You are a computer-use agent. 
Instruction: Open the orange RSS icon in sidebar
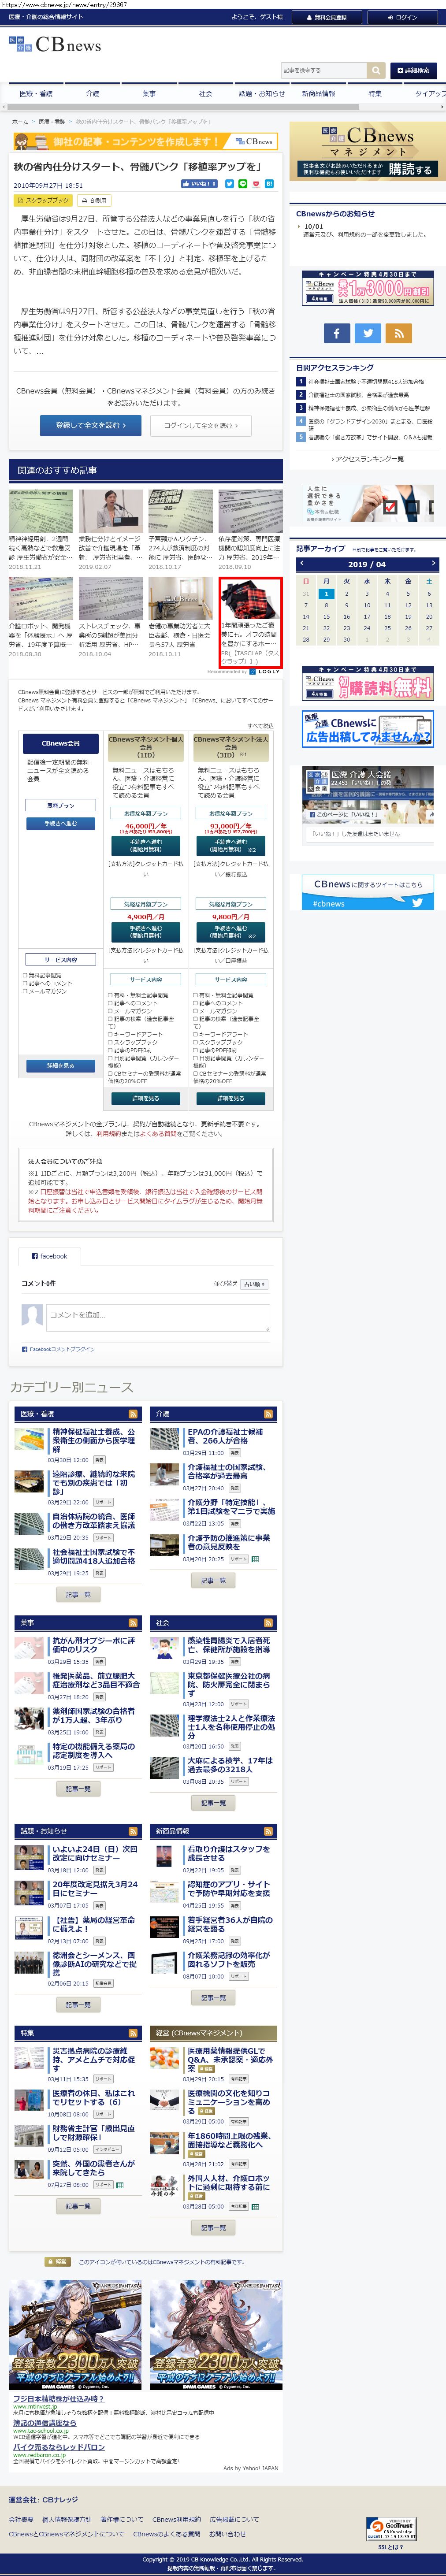coord(399,333)
